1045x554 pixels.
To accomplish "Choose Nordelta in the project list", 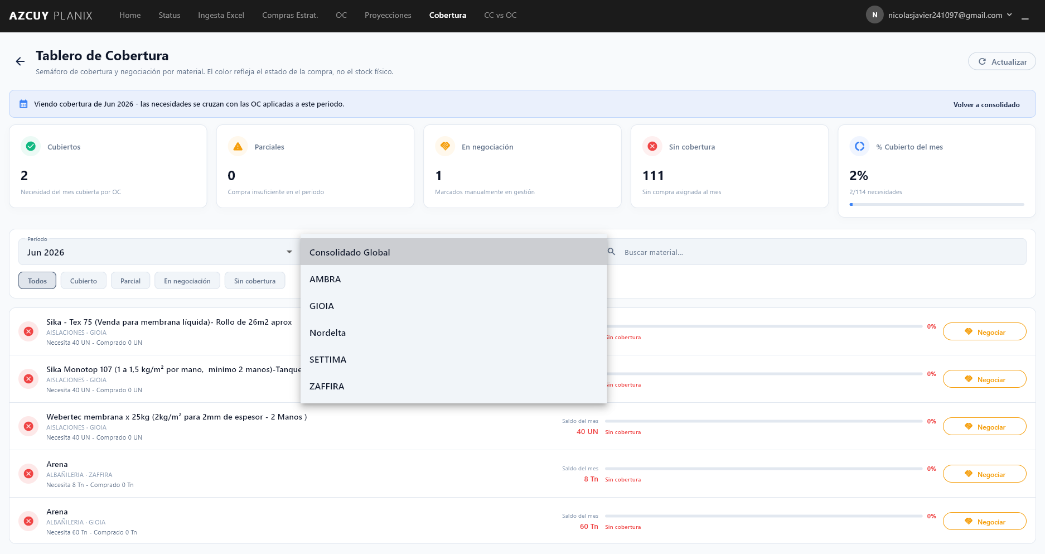I will coord(453,333).
